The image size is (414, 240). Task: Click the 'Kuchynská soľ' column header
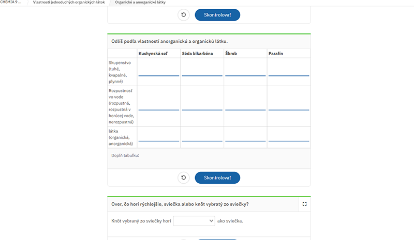(x=153, y=54)
